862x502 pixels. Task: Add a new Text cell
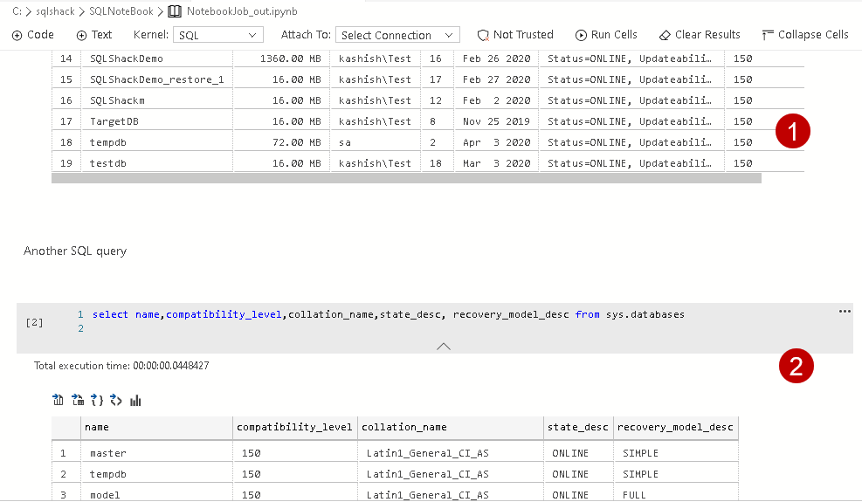tap(94, 35)
